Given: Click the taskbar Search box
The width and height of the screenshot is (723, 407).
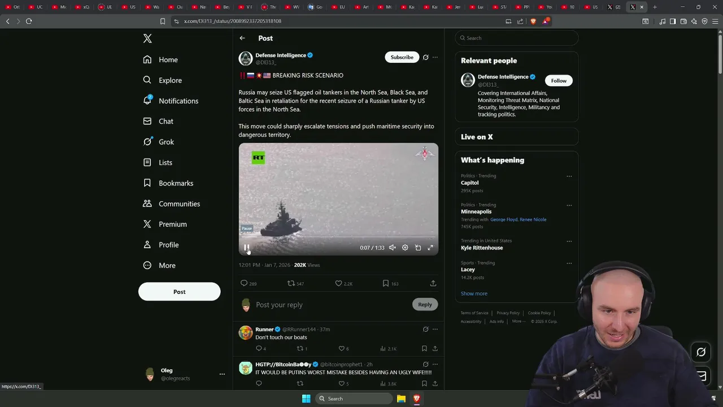Looking at the screenshot, I should point(354,399).
